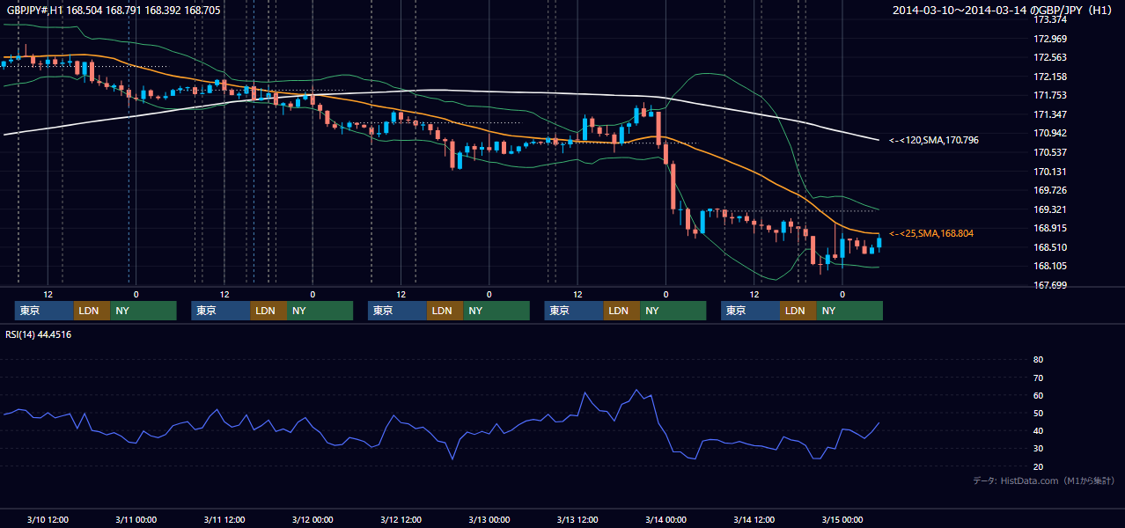Click price axis value 170.131
The width and height of the screenshot is (1125, 528).
(1049, 172)
